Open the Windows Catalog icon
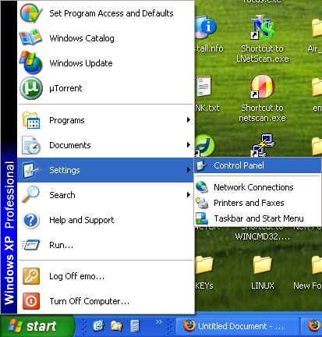 click(x=31, y=38)
